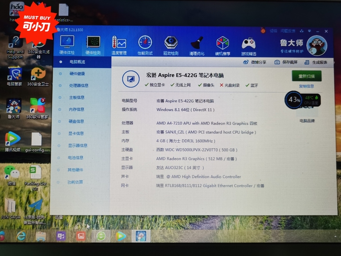Image resolution: width=341 pixels, height=256 pixels.
Task: Open 腾讯视频 desktop icon
Action: pos(13,142)
